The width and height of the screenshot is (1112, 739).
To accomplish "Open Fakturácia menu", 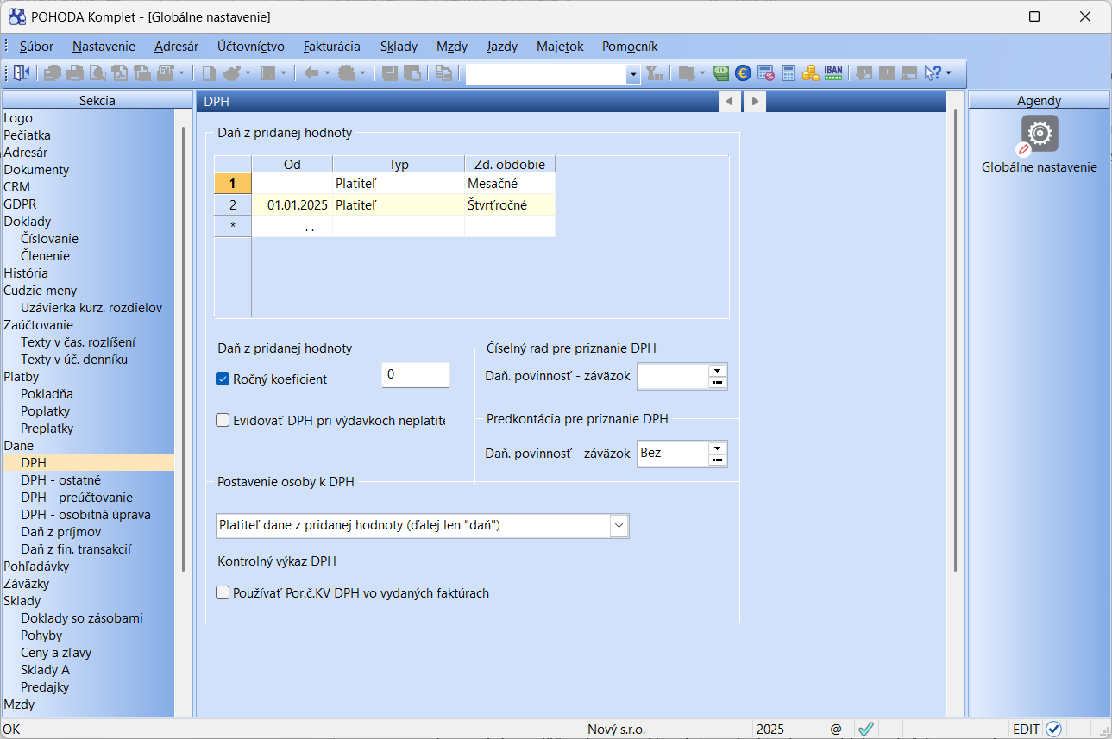I will pos(332,47).
